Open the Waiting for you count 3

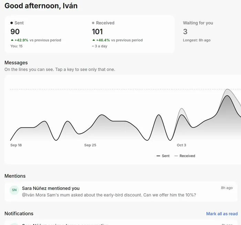point(185,32)
